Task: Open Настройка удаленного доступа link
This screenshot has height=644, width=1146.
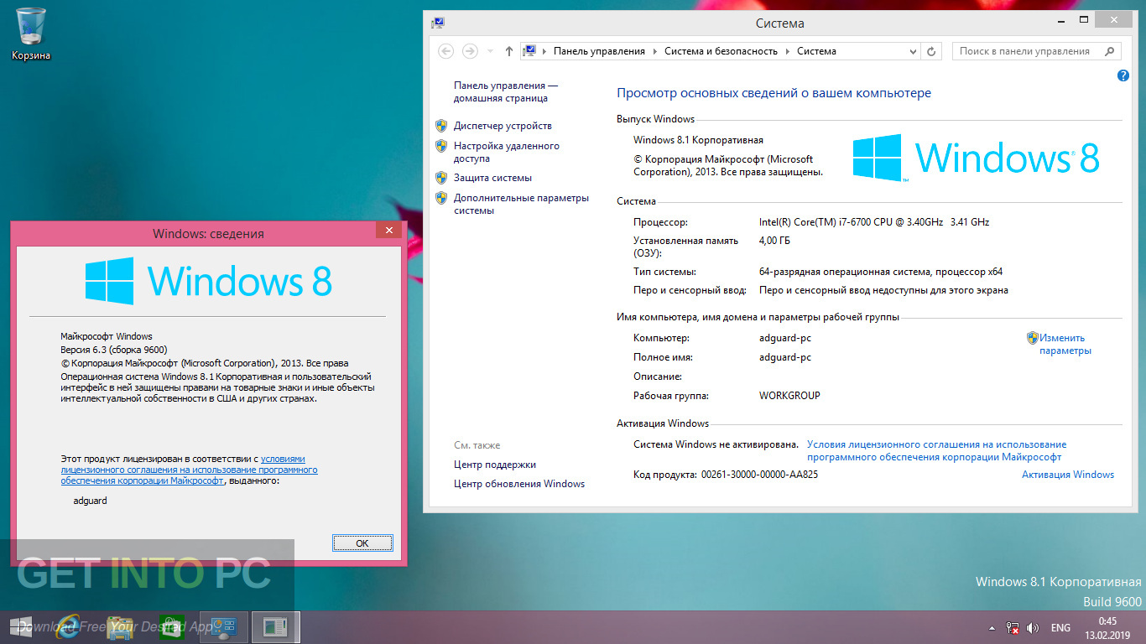Action: pyautogui.click(x=507, y=152)
